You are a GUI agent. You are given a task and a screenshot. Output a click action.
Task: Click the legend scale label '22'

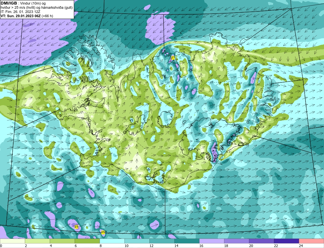[276, 246]
